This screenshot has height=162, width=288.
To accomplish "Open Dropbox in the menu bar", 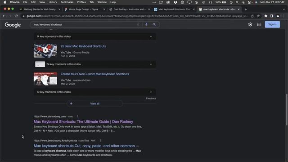I will [x=175, y=2].
